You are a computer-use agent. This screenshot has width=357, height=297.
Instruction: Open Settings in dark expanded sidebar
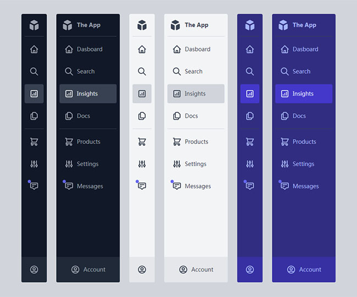pos(88,164)
